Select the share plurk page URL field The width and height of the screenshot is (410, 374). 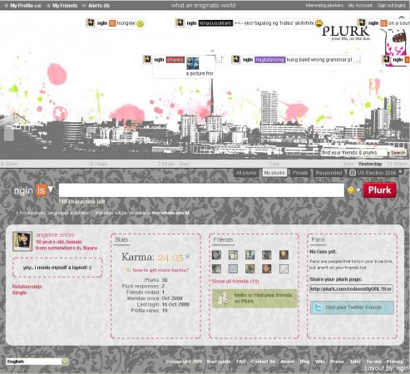351,289
